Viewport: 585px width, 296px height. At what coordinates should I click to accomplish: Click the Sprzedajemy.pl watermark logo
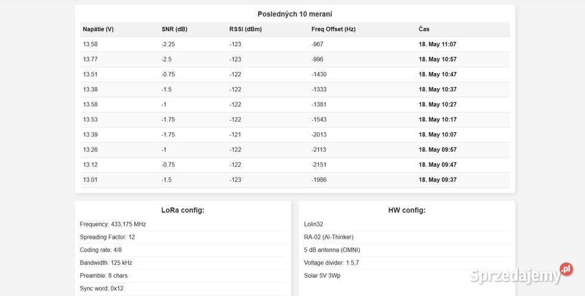pyautogui.click(x=515, y=275)
